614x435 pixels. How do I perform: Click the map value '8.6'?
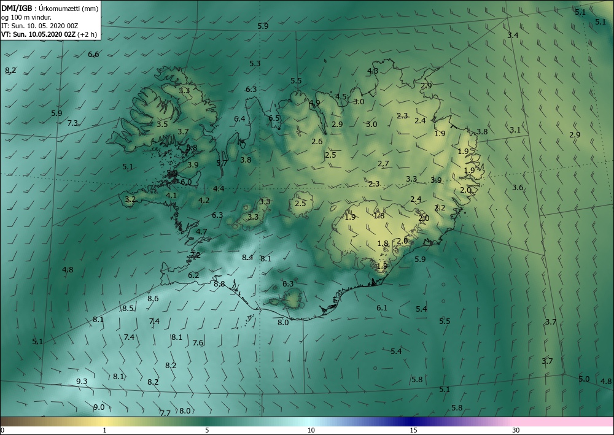click(153, 298)
